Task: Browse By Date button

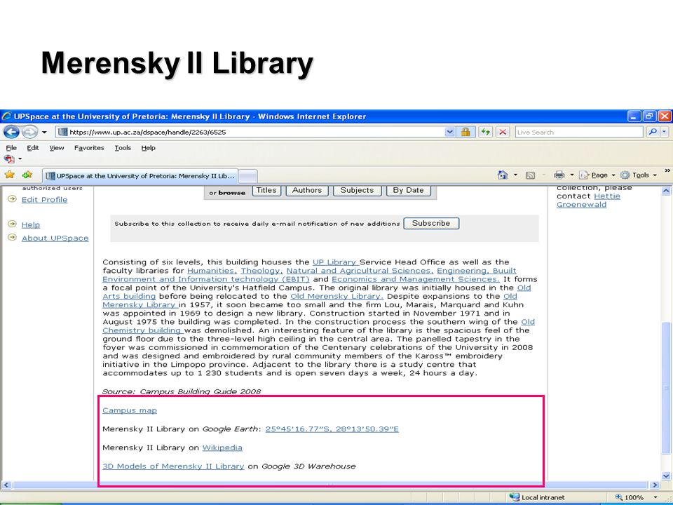Action: pos(409,190)
